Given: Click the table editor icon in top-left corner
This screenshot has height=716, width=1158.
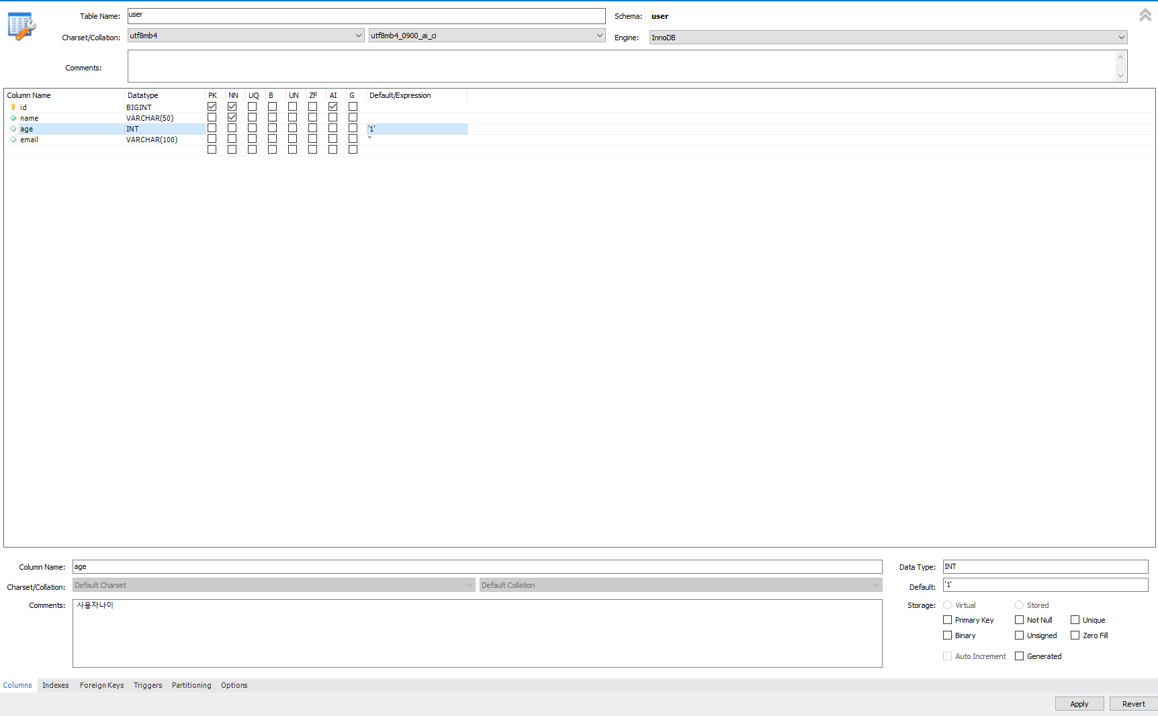Looking at the screenshot, I should click(20, 25).
